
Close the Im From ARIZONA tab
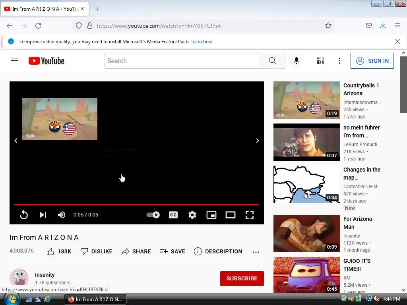point(82,9)
